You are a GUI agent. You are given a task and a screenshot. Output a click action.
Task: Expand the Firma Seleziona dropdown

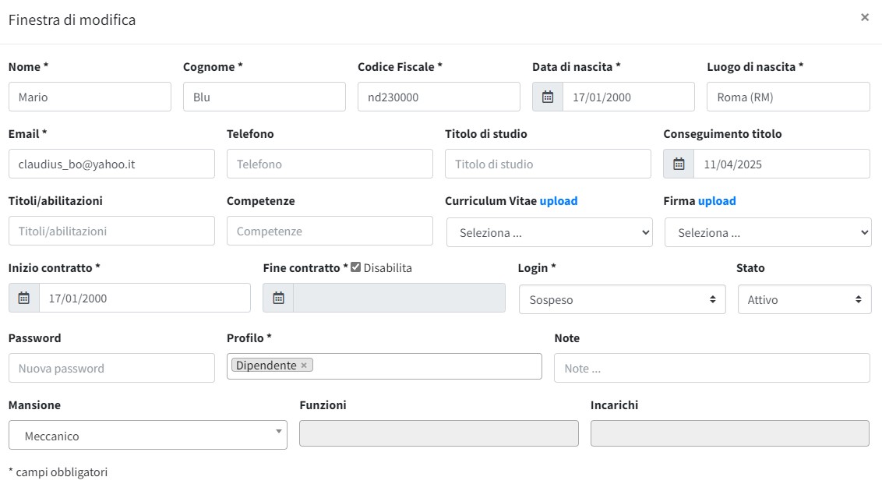(x=767, y=232)
